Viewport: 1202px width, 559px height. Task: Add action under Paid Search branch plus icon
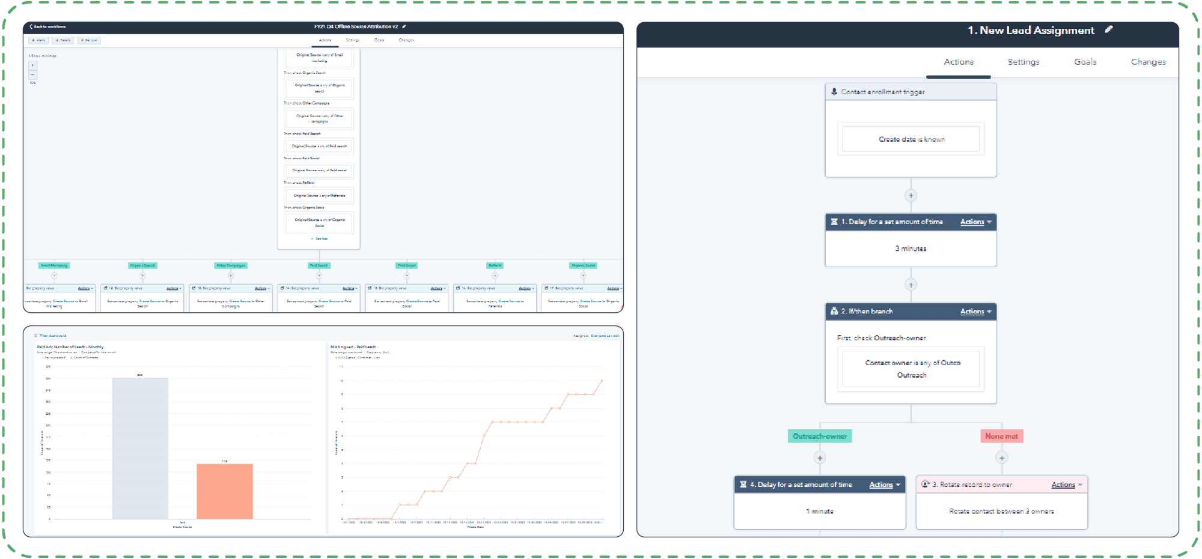tap(319, 276)
